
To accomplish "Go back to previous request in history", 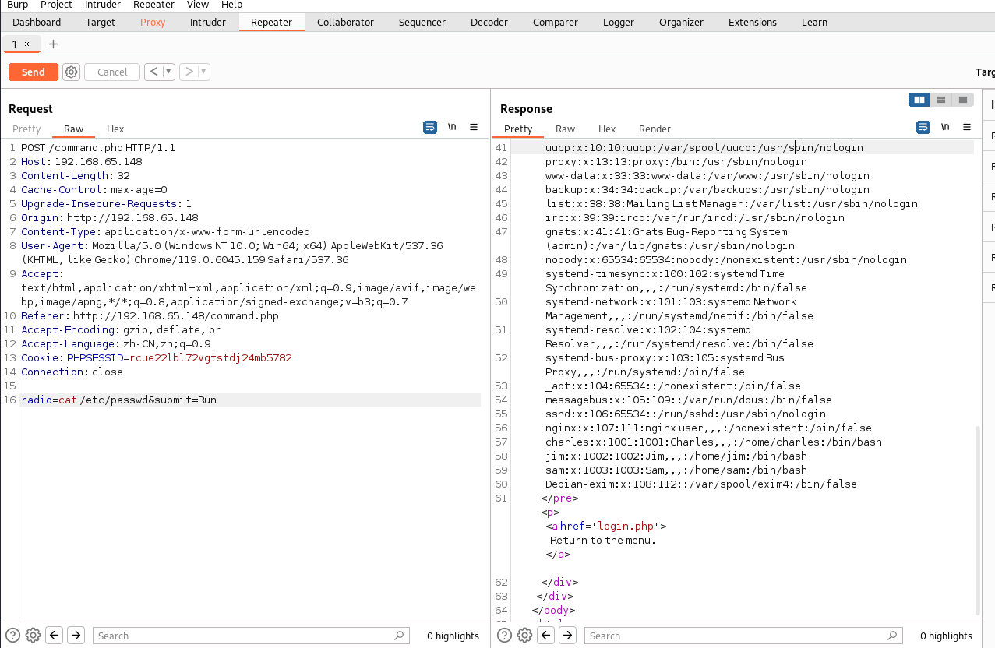I will tap(153, 72).
